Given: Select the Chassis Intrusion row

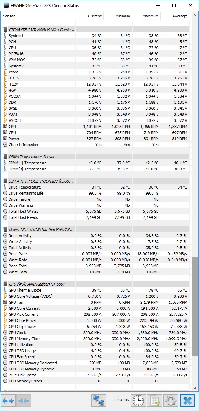Looking at the screenshot, I should click(x=95, y=145).
